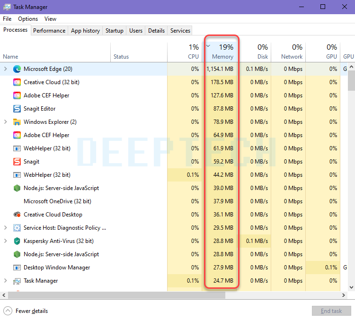Switch to the Startup tab
355x320 pixels.
[x=115, y=31]
